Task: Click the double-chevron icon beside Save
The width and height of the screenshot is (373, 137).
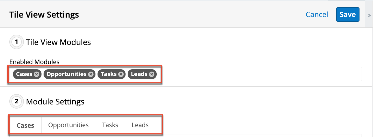Action: tap(369, 16)
